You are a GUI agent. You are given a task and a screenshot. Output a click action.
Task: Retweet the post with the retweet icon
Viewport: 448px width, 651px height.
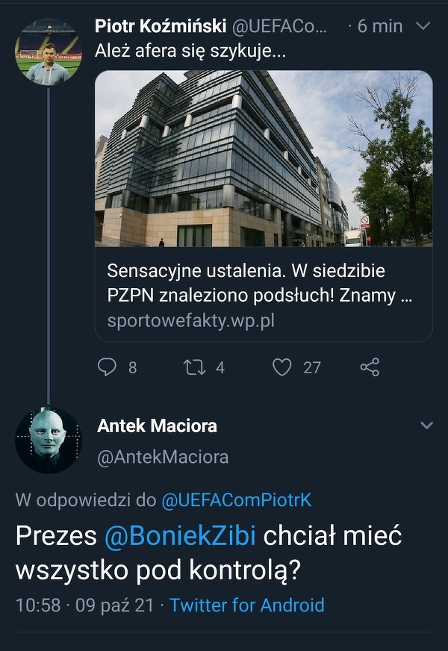point(194,367)
